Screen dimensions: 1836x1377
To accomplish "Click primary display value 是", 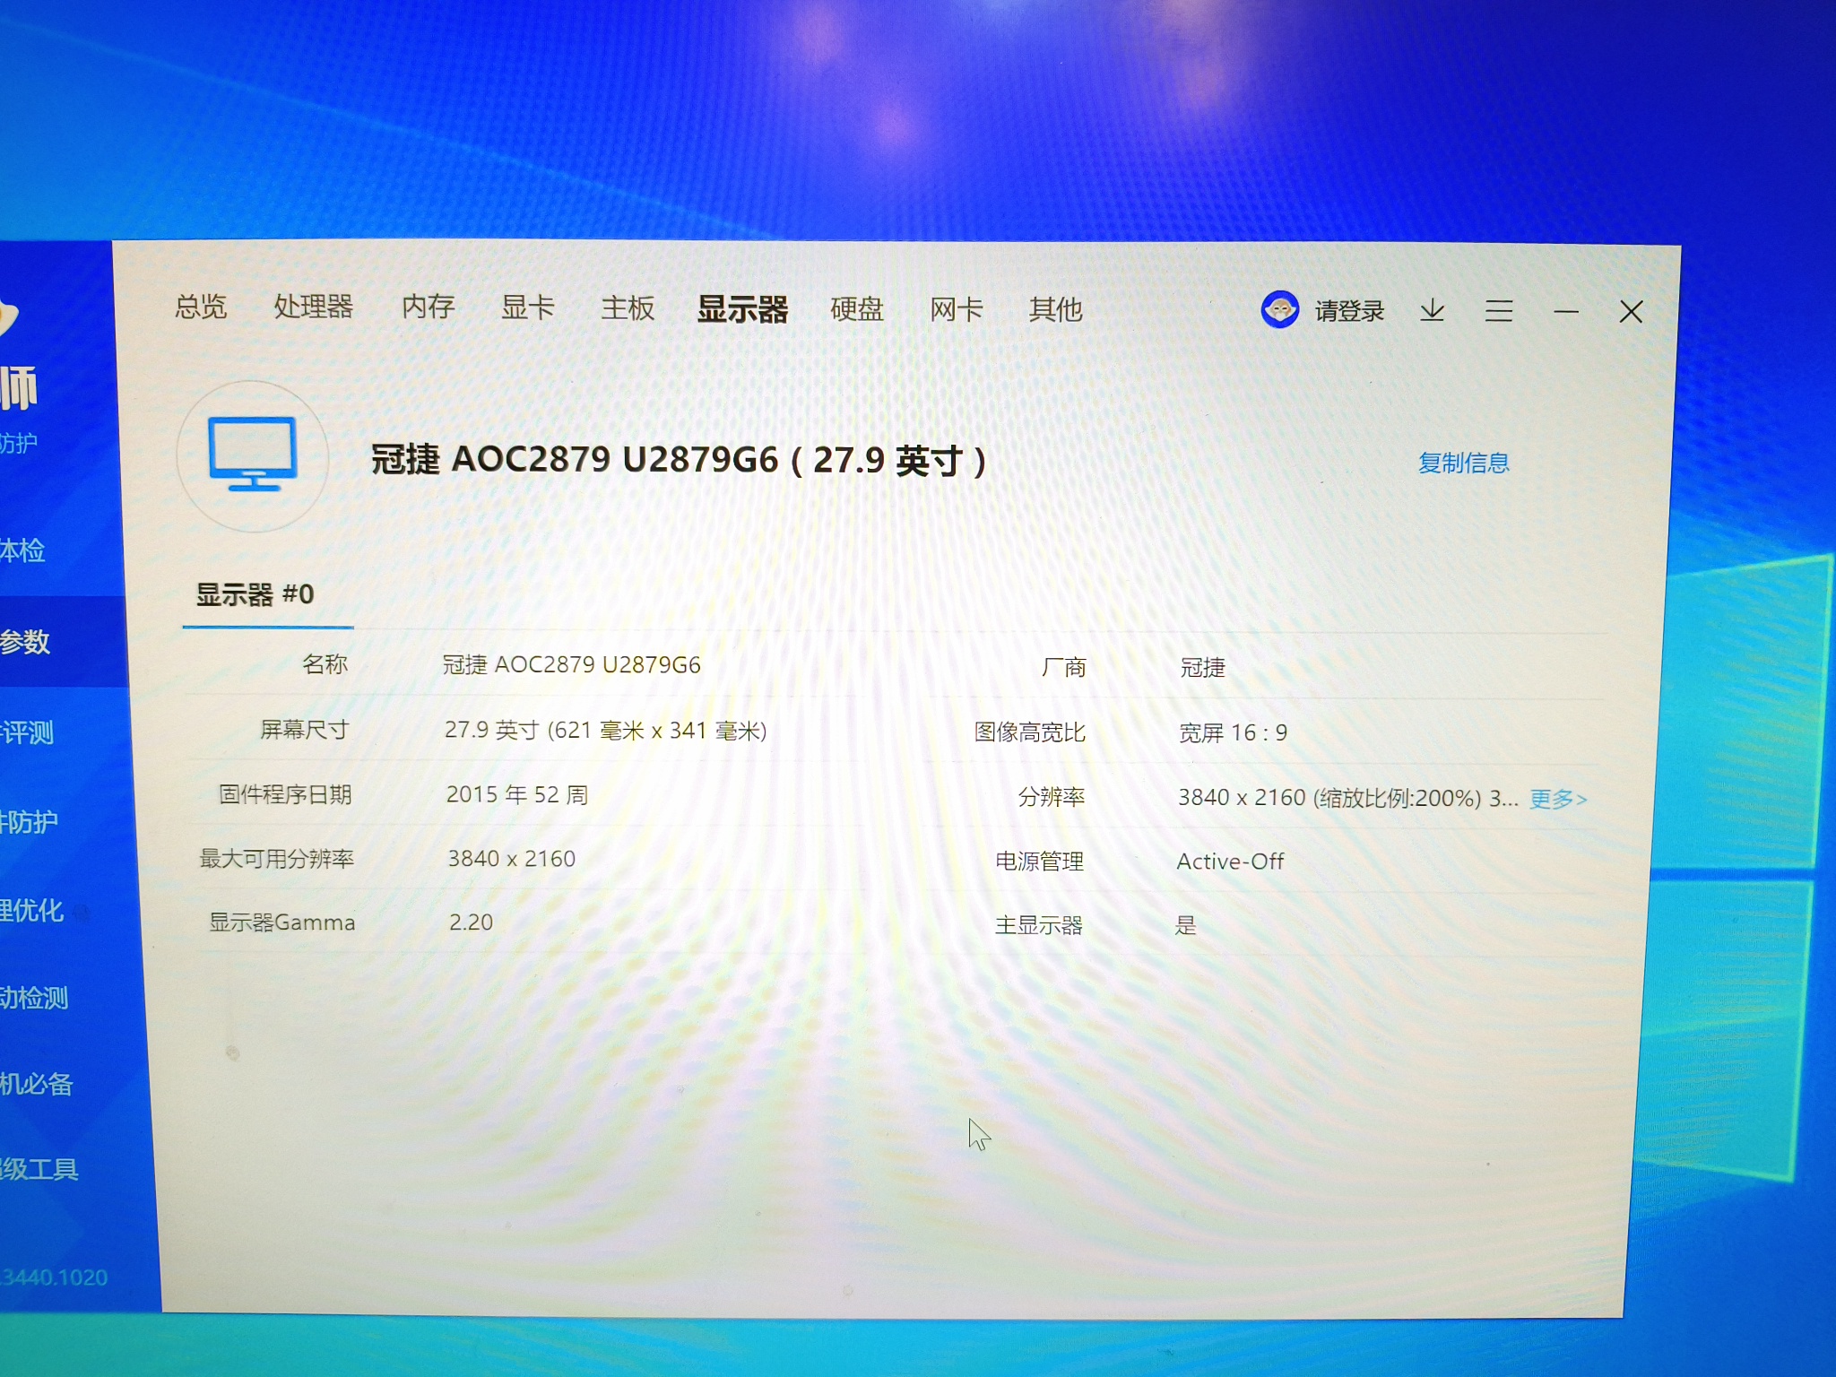I will [1186, 925].
